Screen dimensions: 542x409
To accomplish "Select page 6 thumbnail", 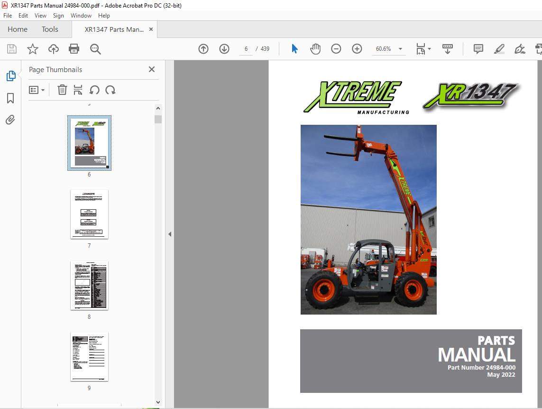I will click(x=89, y=143).
